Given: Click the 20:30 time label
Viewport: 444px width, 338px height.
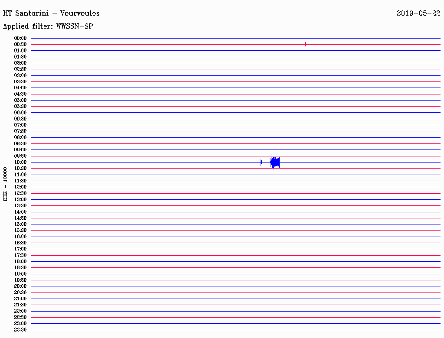Looking at the screenshot, I should click(20, 292).
